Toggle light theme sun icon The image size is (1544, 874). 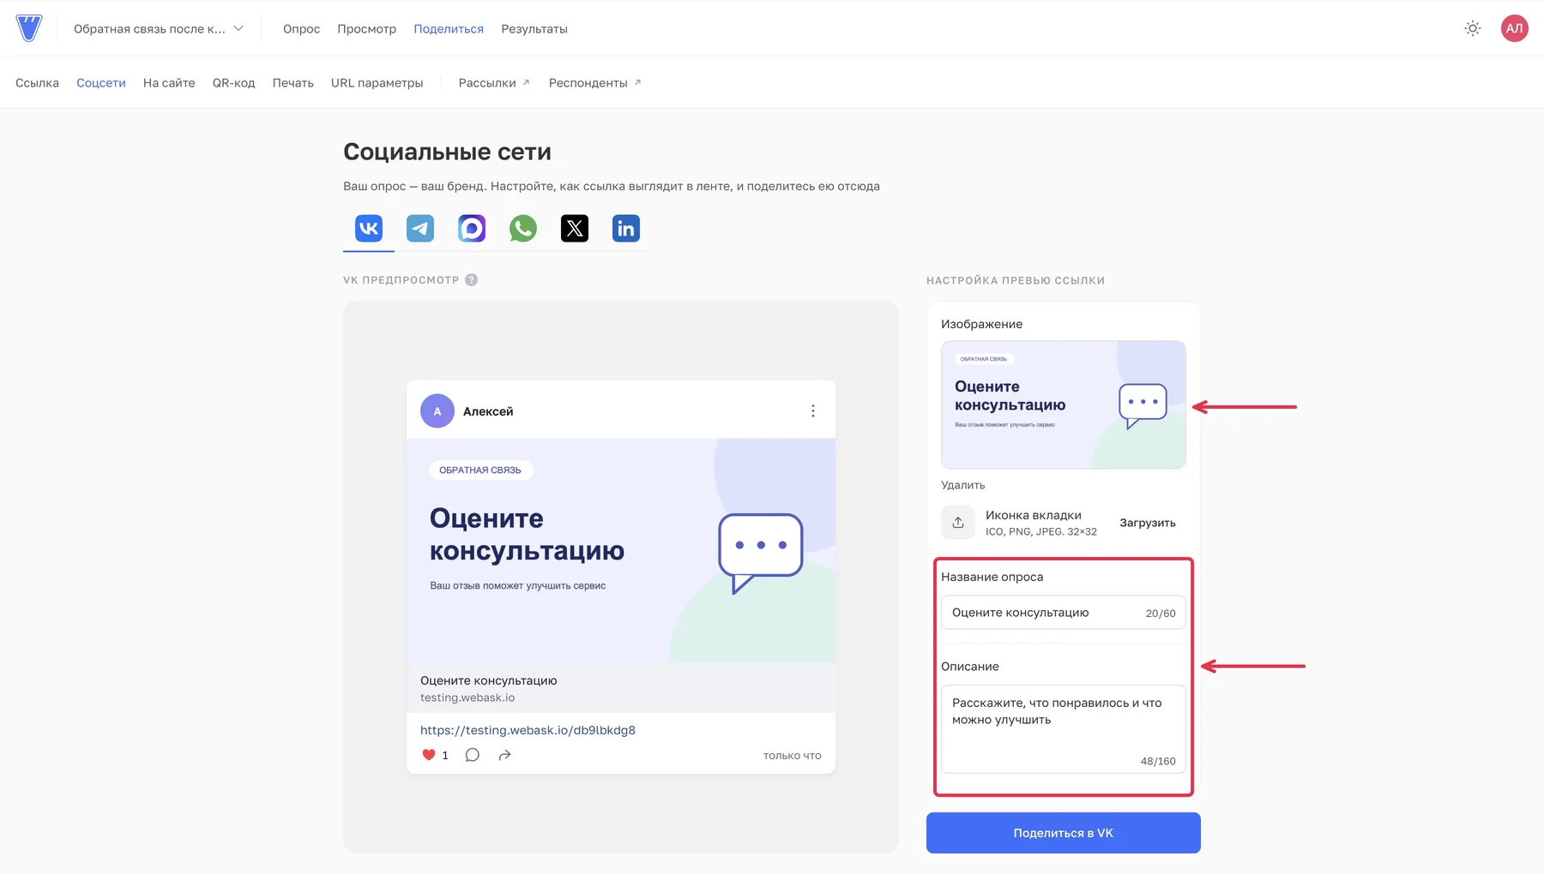click(1473, 28)
